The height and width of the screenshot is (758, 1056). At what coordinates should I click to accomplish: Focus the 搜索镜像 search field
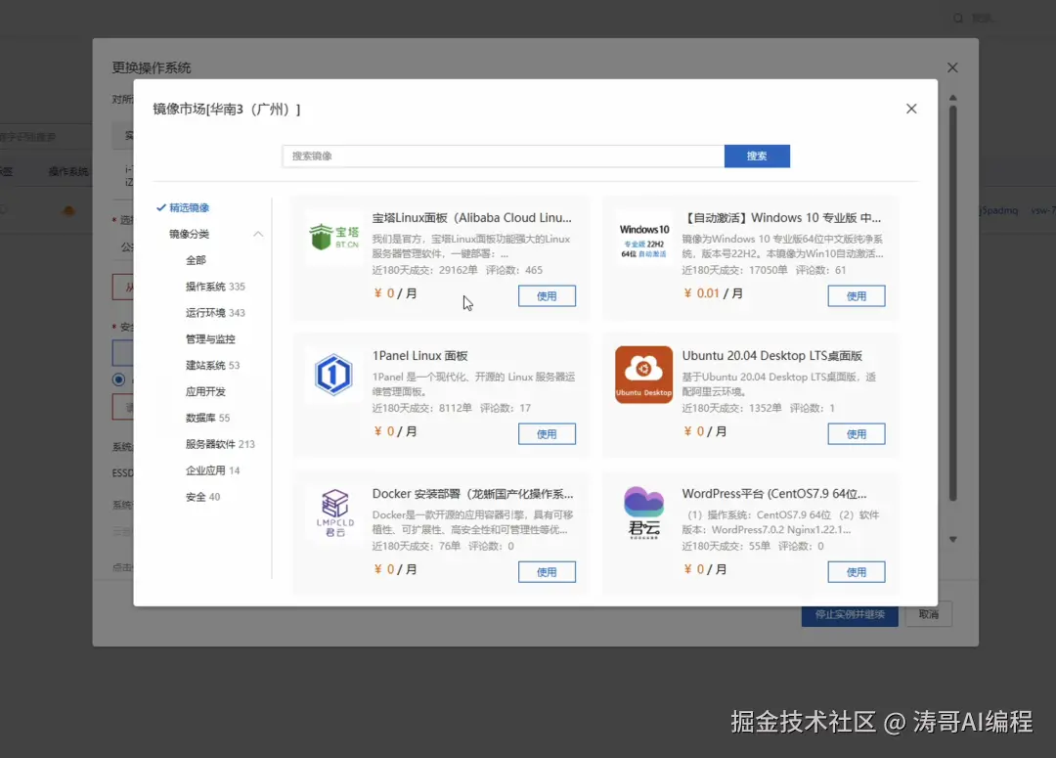click(504, 156)
